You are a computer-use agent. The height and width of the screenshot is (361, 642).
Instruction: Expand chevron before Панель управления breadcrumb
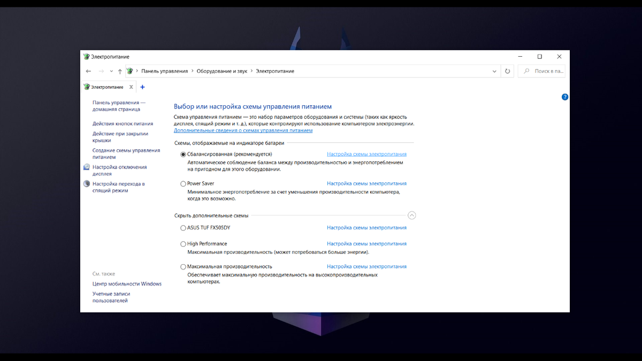(x=137, y=71)
